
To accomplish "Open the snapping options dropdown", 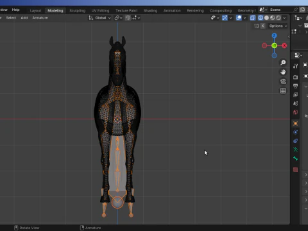I will coord(136,18).
